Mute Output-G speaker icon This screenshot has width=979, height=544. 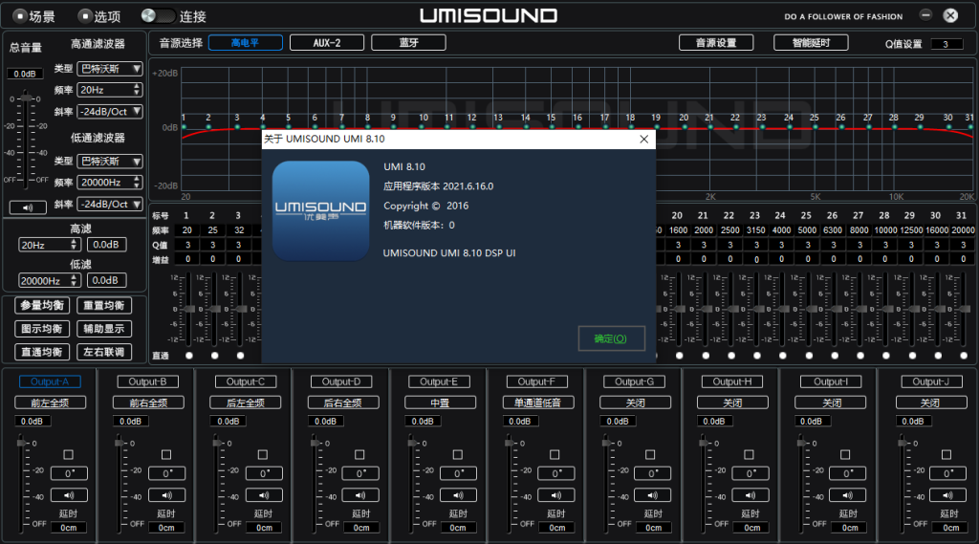(x=653, y=495)
